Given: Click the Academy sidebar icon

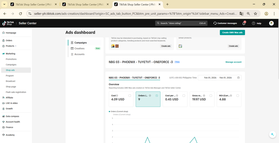Looking at the screenshot, I should pyautogui.click(x=4, y=135).
